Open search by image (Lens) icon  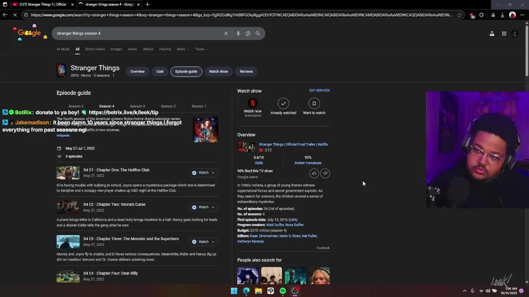(248, 33)
